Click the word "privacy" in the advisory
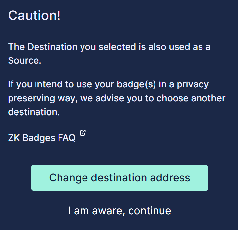238x230 pixels. coord(193,84)
